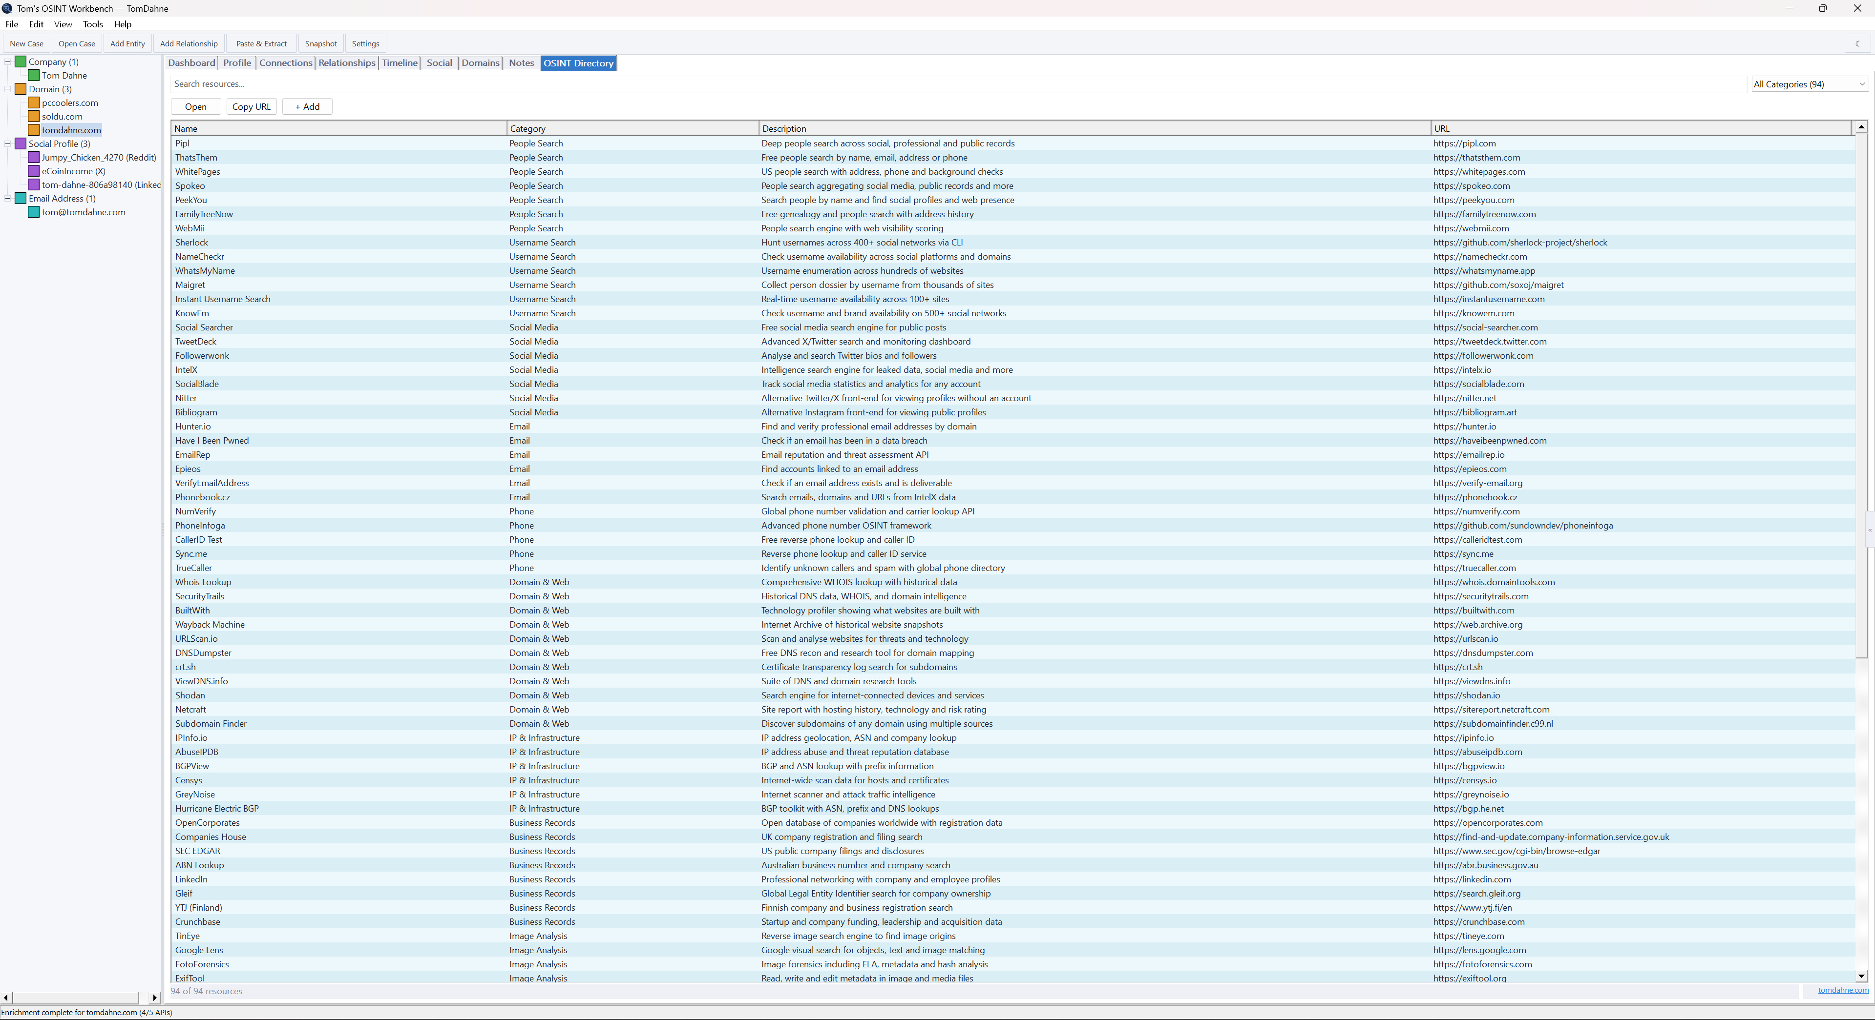Select the Sherlock resource row
The height and width of the screenshot is (1020, 1875).
pyautogui.click(x=1013, y=243)
